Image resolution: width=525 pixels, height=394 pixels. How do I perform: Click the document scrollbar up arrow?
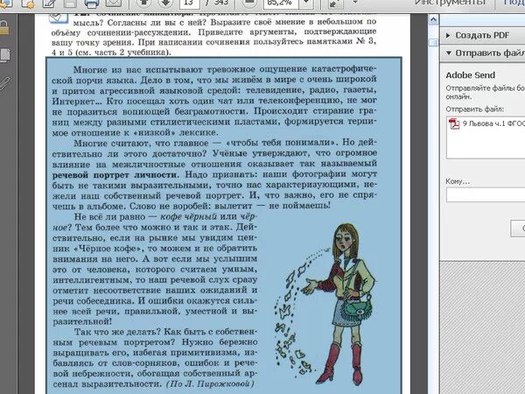pos(433,20)
